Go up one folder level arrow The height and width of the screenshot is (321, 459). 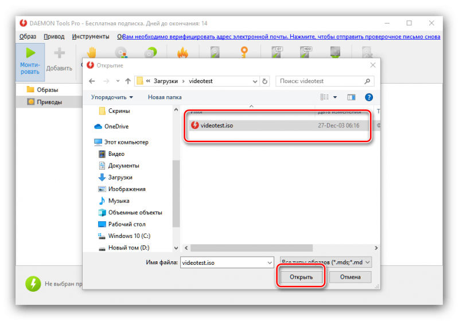pyautogui.click(x=128, y=81)
